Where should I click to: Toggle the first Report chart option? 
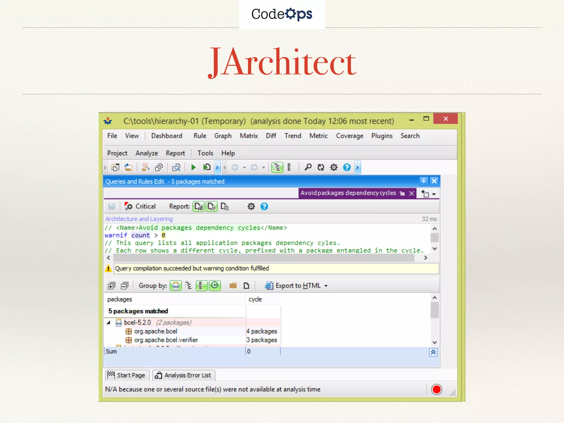[199, 206]
